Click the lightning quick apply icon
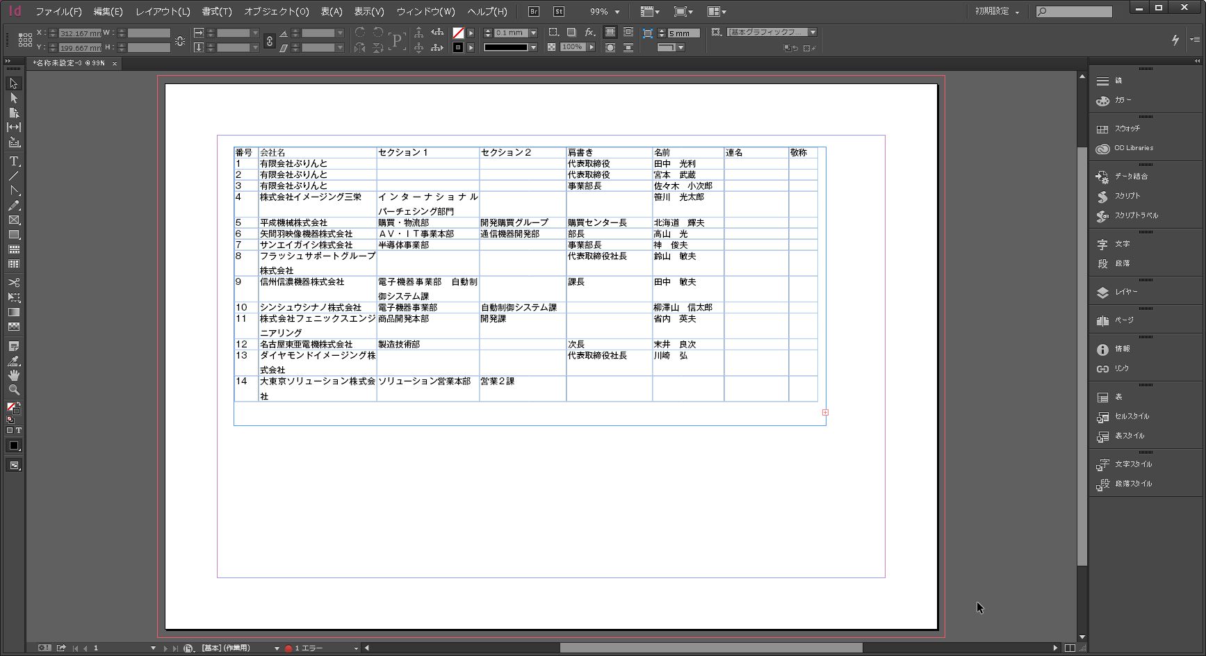Image resolution: width=1206 pixels, height=656 pixels. 1175,40
